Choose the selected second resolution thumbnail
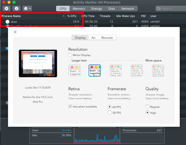186x145 pixels. pyautogui.click(x=95, y=70)
